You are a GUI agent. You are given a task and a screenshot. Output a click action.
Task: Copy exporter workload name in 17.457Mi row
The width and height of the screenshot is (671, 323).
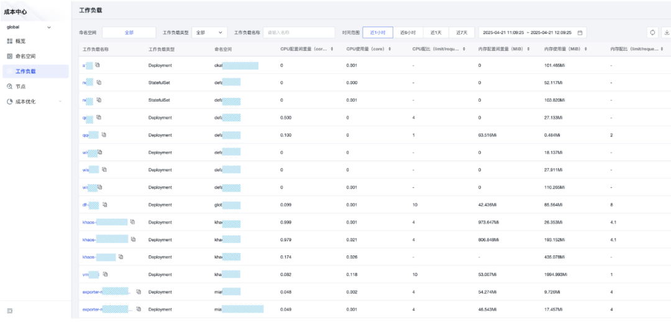click(x=138, y=309)
